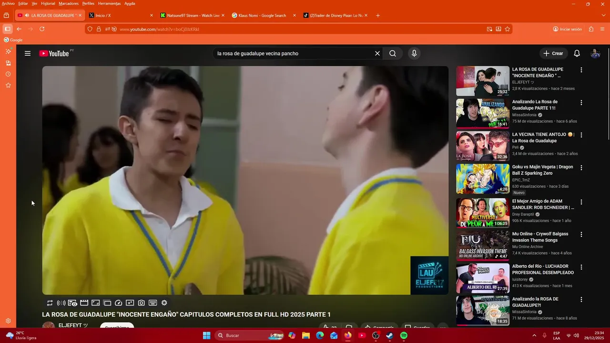610x343 pixels.
Task: Start voice search with the microphone
Action: point(414,53)
